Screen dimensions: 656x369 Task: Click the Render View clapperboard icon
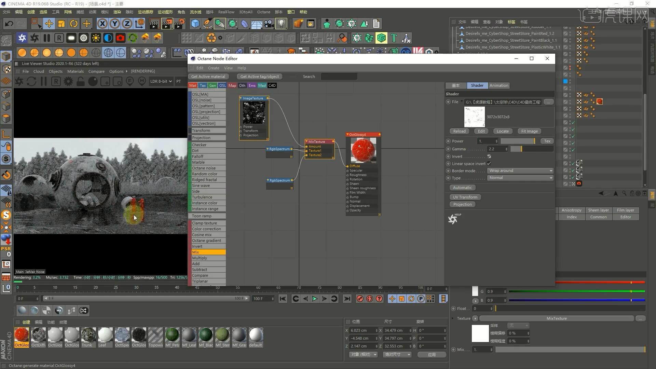tap(154, 24)
